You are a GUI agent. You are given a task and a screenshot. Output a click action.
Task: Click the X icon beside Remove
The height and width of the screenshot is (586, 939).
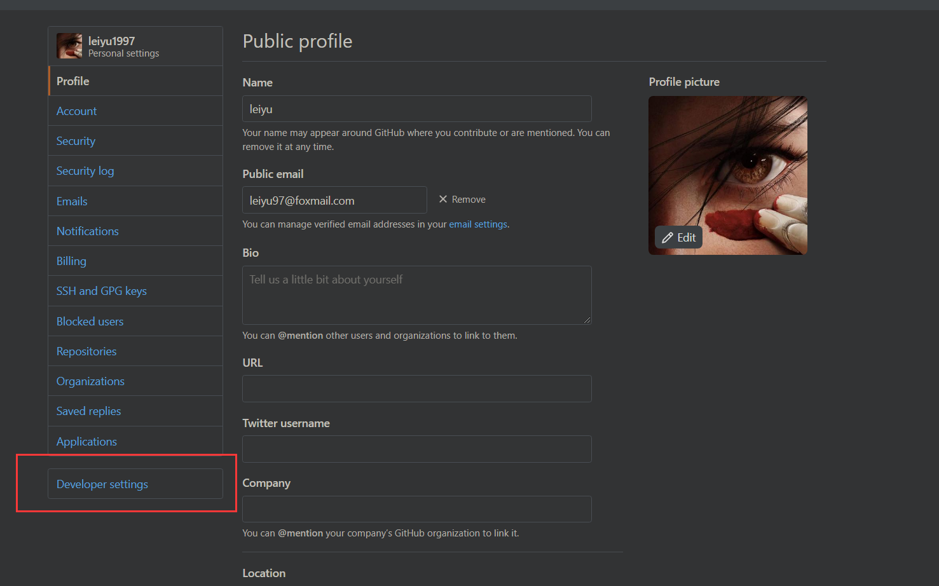(x=443, y=199)
